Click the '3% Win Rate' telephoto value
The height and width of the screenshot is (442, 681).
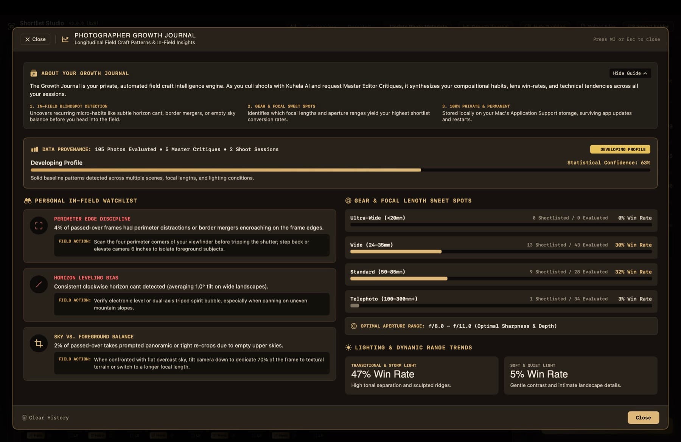click(x=635, y=299)
